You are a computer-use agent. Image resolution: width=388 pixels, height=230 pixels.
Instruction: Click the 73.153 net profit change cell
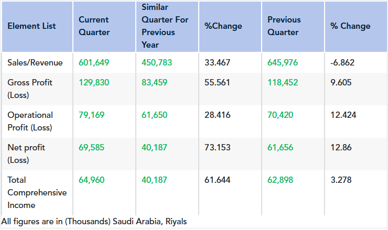point(217,148)
